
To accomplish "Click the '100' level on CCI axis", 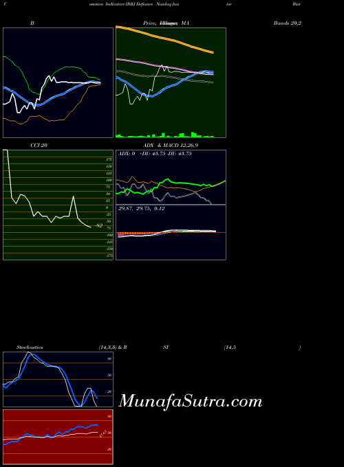I will pyautogui.click(x=109, y=180).
